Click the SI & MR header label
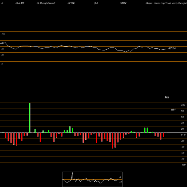The width and height of the screenshot is (187, 187). point(20,3)
